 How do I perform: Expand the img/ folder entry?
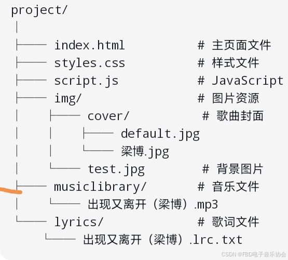point(68,99)
